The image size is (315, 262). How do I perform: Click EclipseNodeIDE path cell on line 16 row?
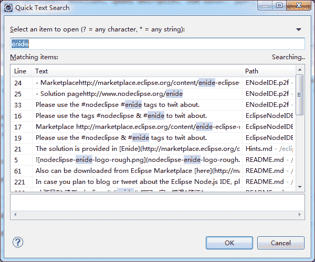pyautogui.click(x=269, y=116)
